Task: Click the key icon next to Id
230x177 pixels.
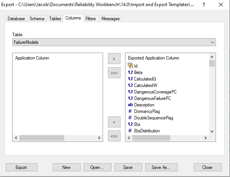Action: (130, 66)
